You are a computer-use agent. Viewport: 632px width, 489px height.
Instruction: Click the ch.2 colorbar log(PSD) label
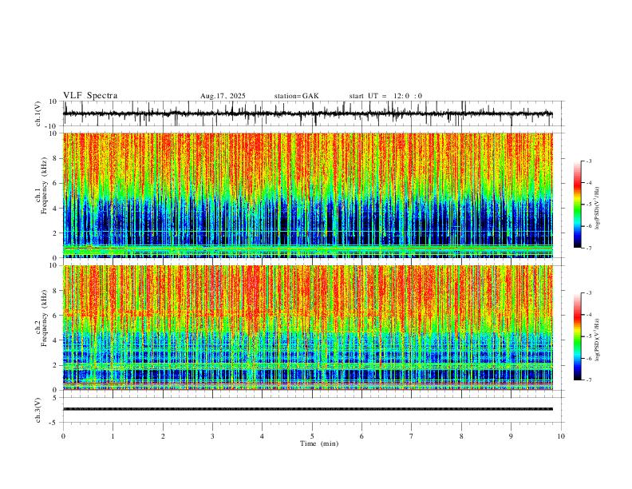(x=598, y=340)
